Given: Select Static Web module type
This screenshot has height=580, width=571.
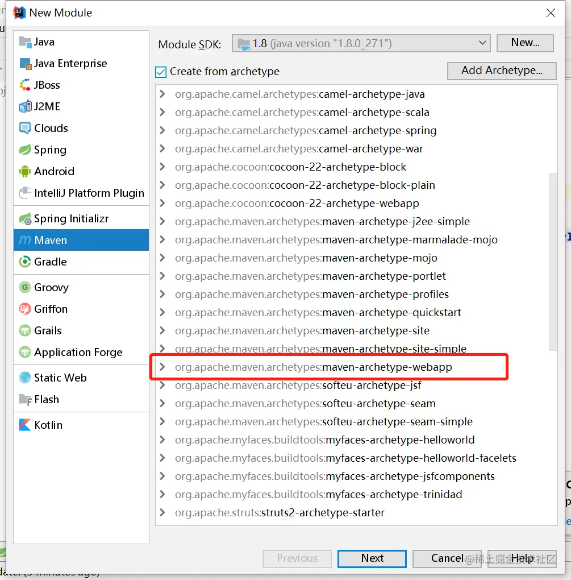Looking at the screenshot, I should (81, 378).
